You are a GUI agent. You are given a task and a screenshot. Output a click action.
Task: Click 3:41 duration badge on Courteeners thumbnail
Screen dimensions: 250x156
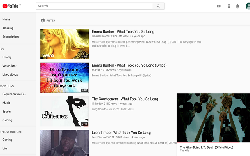[x=84, y=124]
